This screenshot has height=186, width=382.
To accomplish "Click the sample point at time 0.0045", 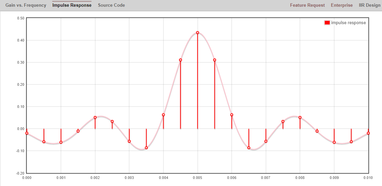I will (x=181, y=60).
